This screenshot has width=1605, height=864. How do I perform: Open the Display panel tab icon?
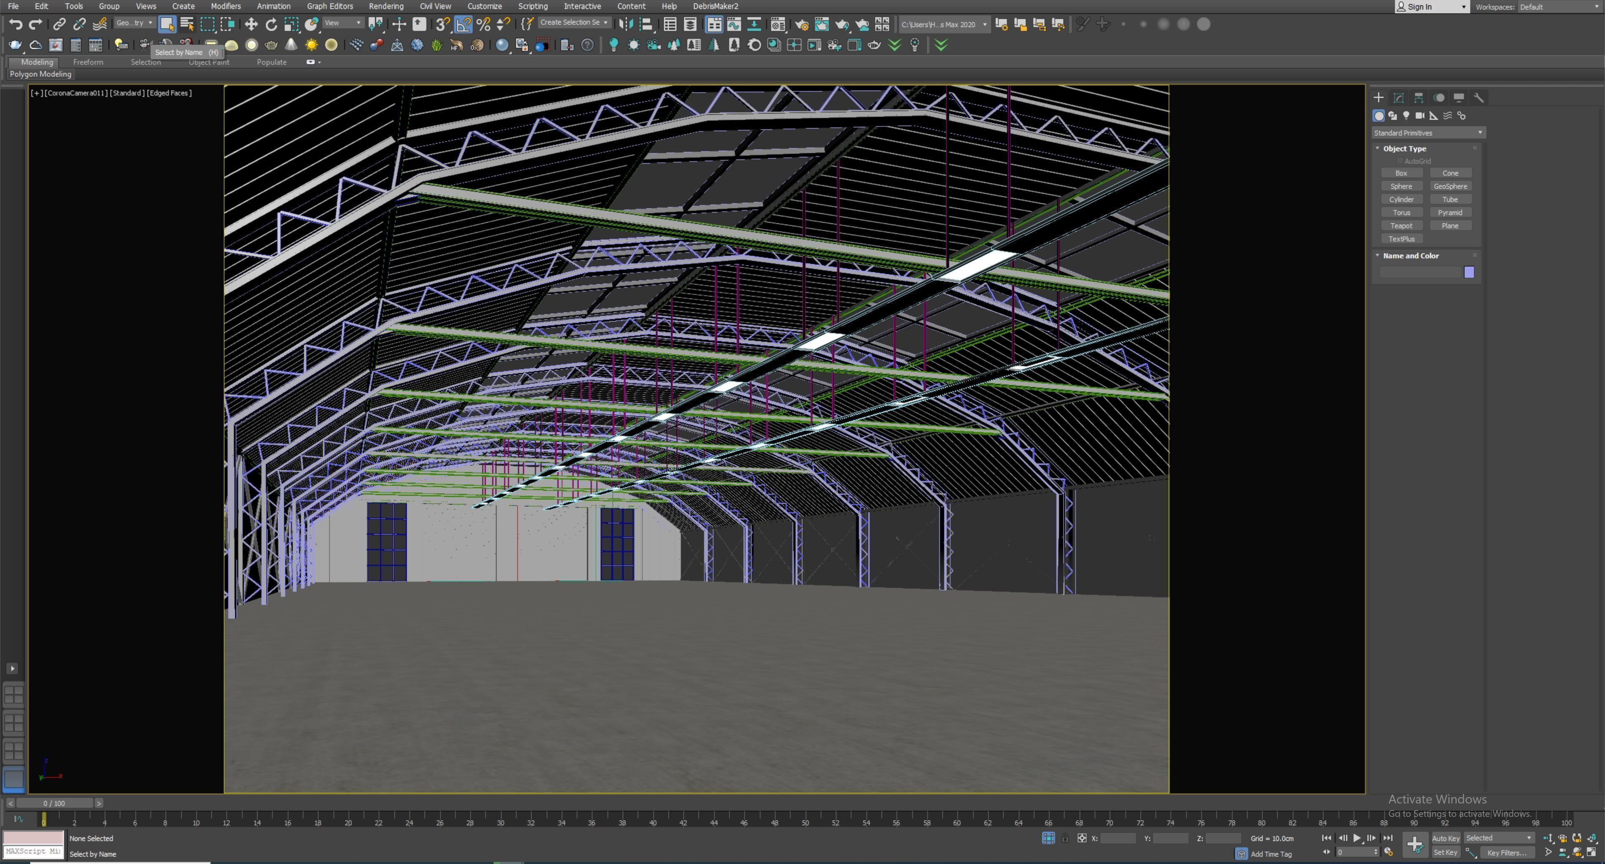pyautogui.click(x=1459, y=98)
